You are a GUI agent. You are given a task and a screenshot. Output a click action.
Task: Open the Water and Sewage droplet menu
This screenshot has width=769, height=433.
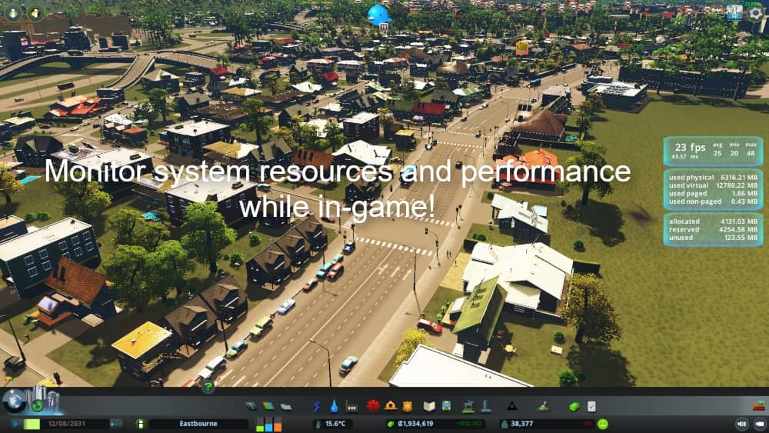334,406
